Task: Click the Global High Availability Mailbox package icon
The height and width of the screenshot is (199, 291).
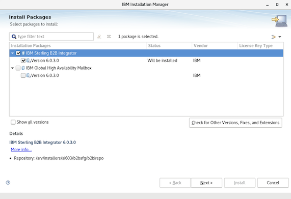Action: point(23,68)
